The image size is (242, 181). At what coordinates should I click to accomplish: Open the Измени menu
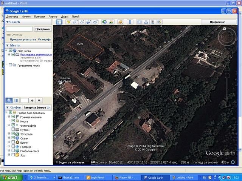click(x=26, y=17)
